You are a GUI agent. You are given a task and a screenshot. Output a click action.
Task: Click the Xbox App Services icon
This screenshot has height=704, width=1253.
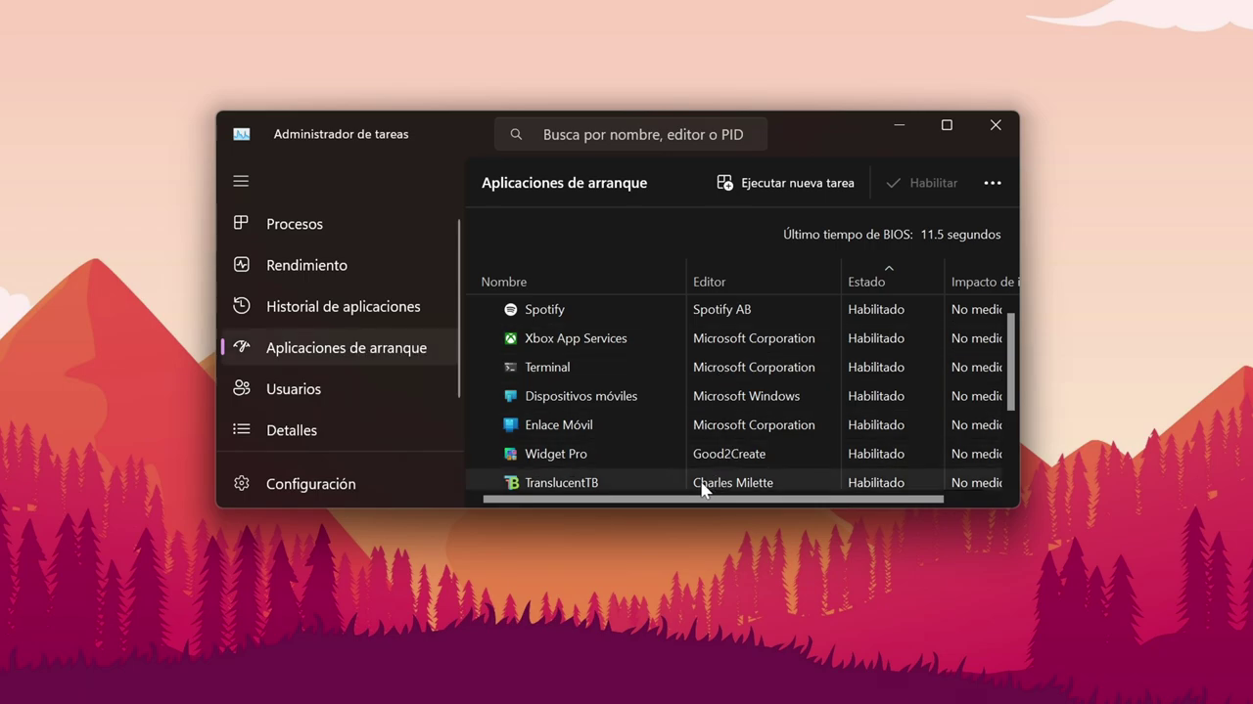[x=510, y=338]
